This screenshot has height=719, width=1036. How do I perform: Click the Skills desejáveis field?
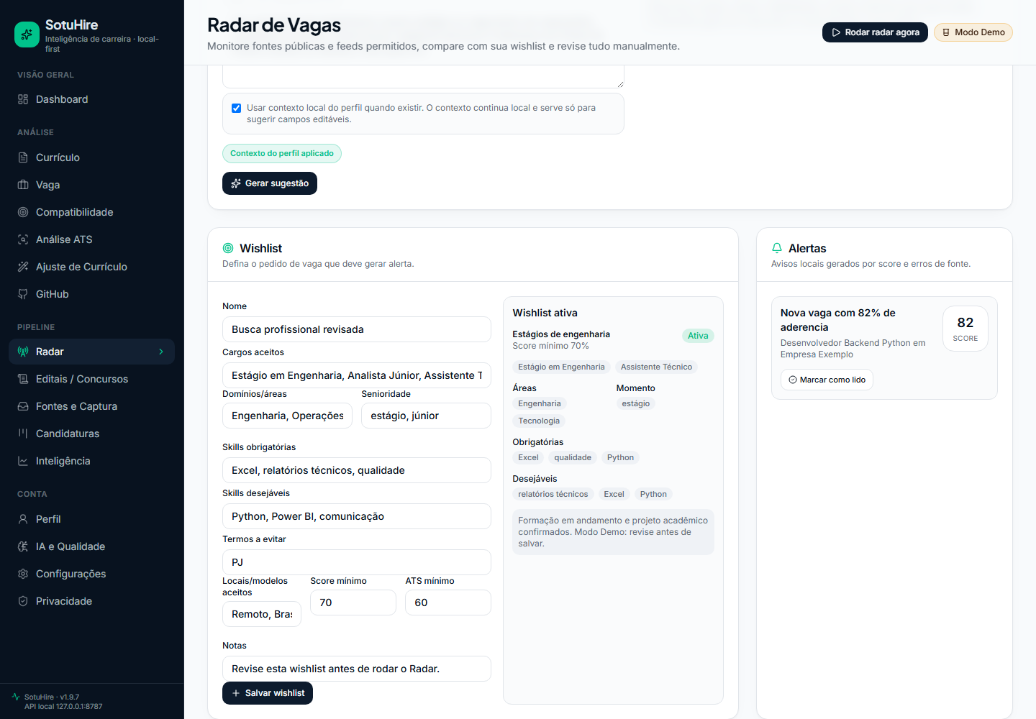pos(357,516)
